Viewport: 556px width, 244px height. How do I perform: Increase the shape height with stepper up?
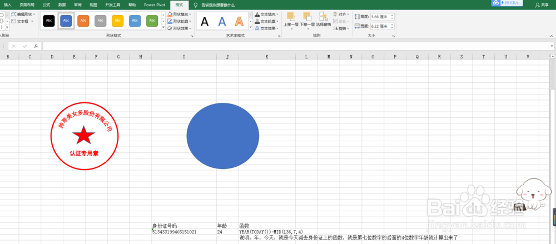[392, 15]
